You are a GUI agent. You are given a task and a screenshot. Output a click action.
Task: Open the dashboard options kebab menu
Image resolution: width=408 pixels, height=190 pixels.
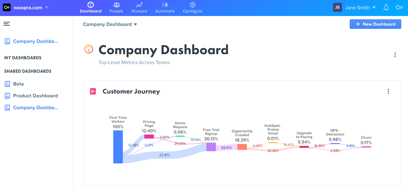pos(395,55)
